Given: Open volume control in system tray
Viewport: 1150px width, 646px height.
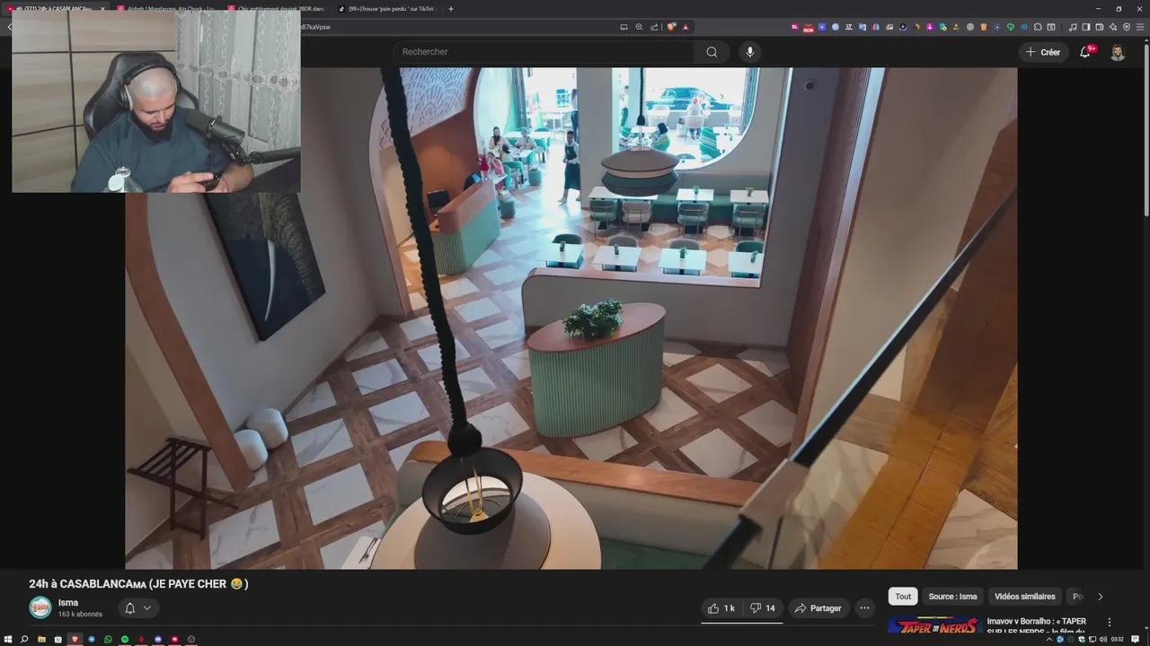Looking at the screenshot, I should click(1103, 640).
